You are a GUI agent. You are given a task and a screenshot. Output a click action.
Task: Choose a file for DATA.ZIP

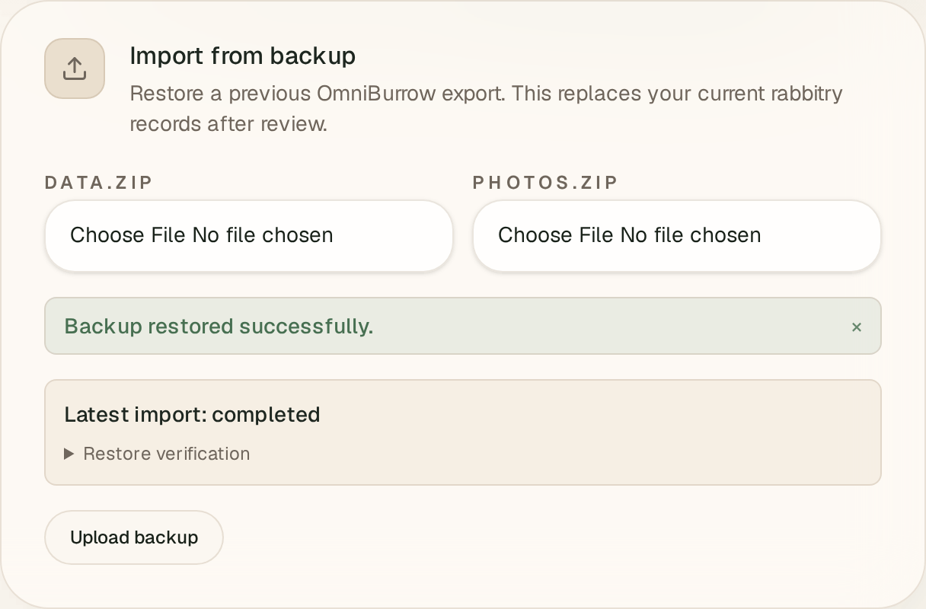pos(249,235)
